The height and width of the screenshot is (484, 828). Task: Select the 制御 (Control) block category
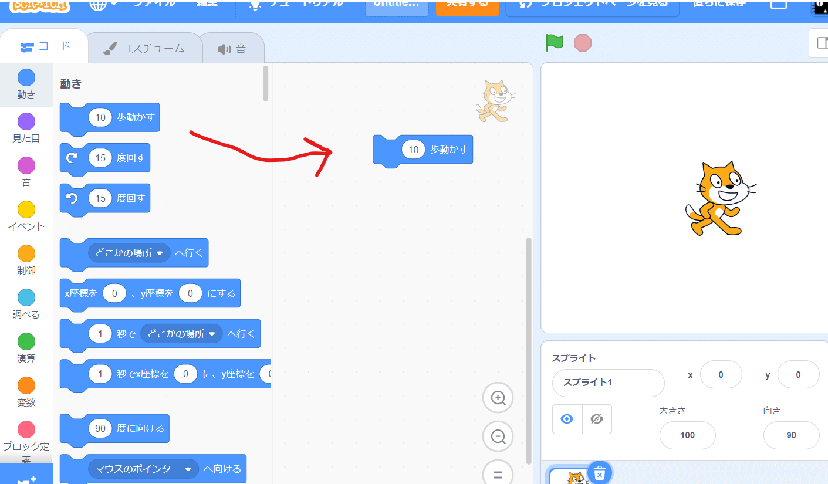26,260
